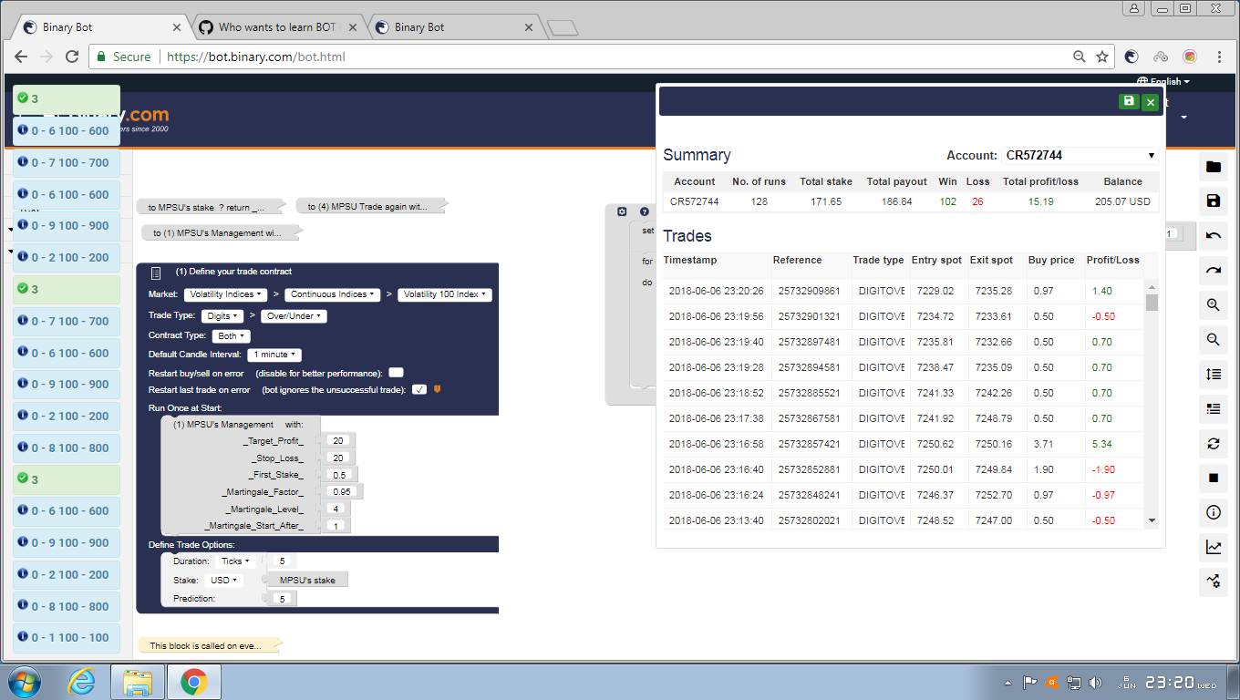Image resolution: width=1240 pixels, height=700 pixels.
Task: Stop the running bot
Action: [x=1214, y=479]
